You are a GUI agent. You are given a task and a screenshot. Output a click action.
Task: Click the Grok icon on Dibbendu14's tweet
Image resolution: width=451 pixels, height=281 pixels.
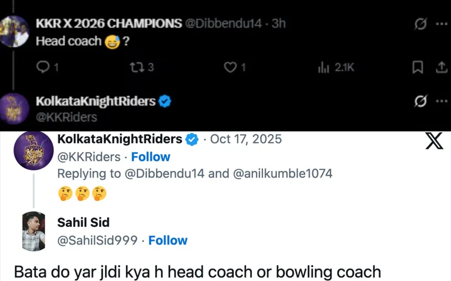click(420, 24)
